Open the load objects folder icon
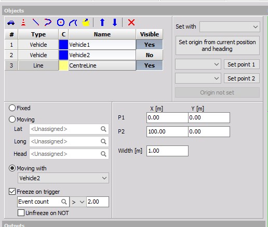 (86, 22)
